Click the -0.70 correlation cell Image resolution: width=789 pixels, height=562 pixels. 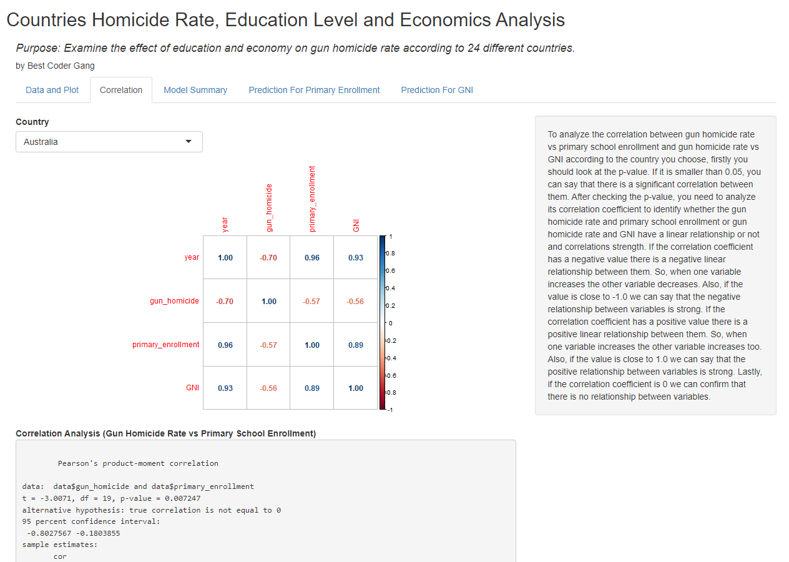tap(268, 257)
